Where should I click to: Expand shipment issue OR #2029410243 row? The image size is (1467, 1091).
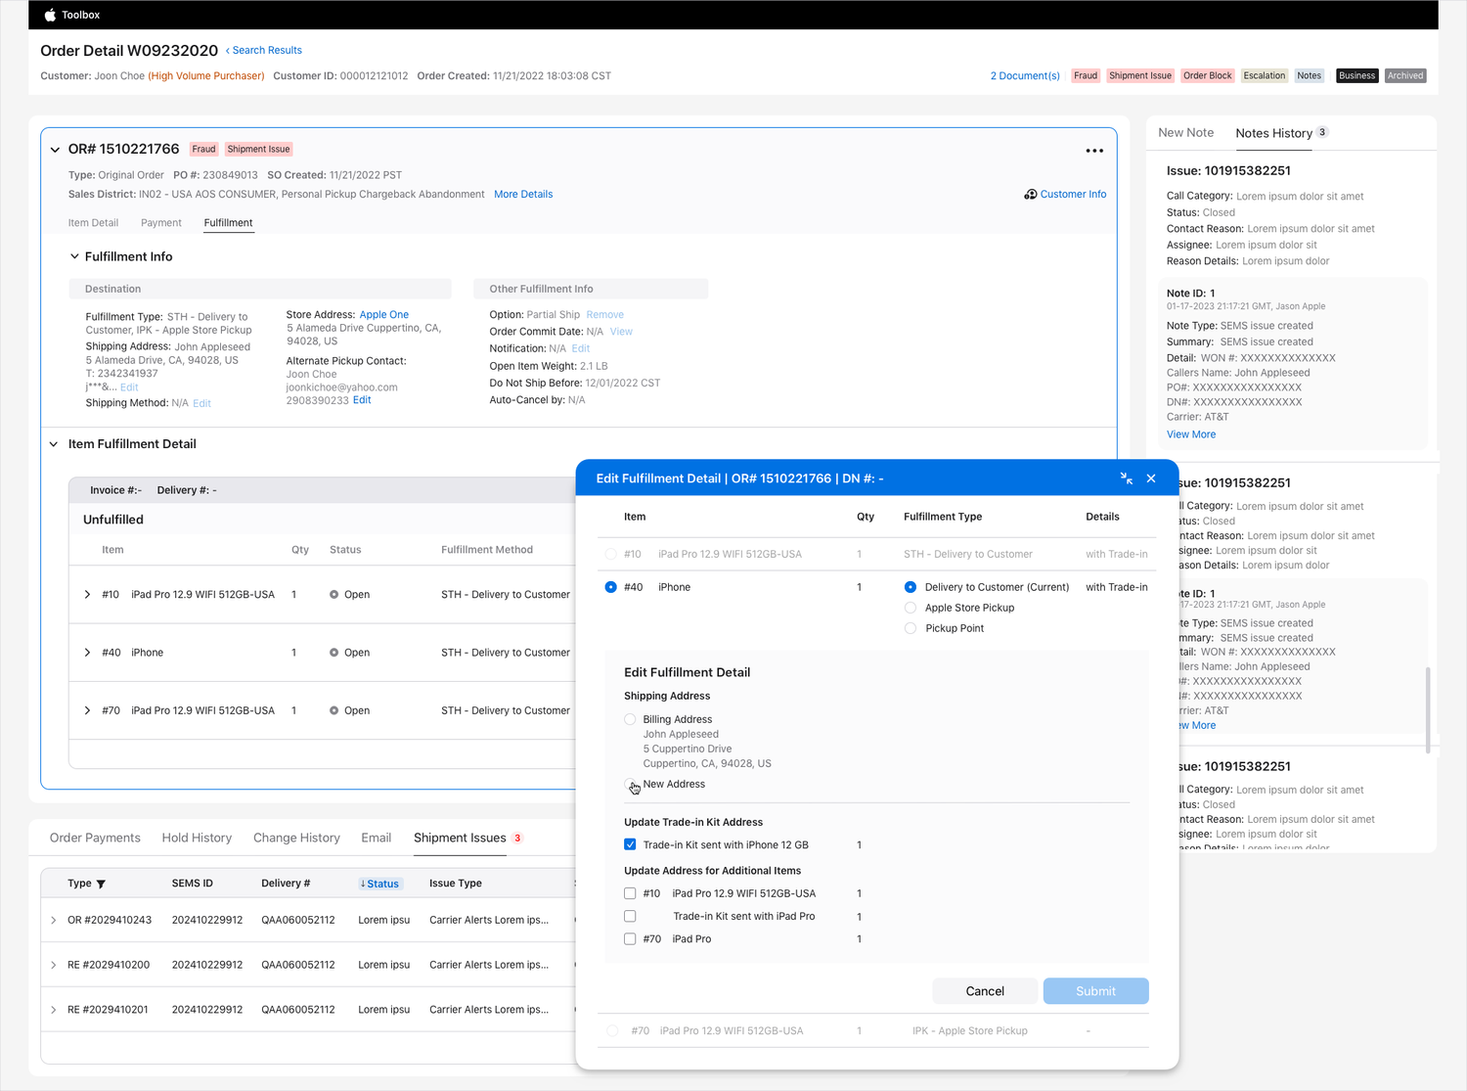click(54, 920)
